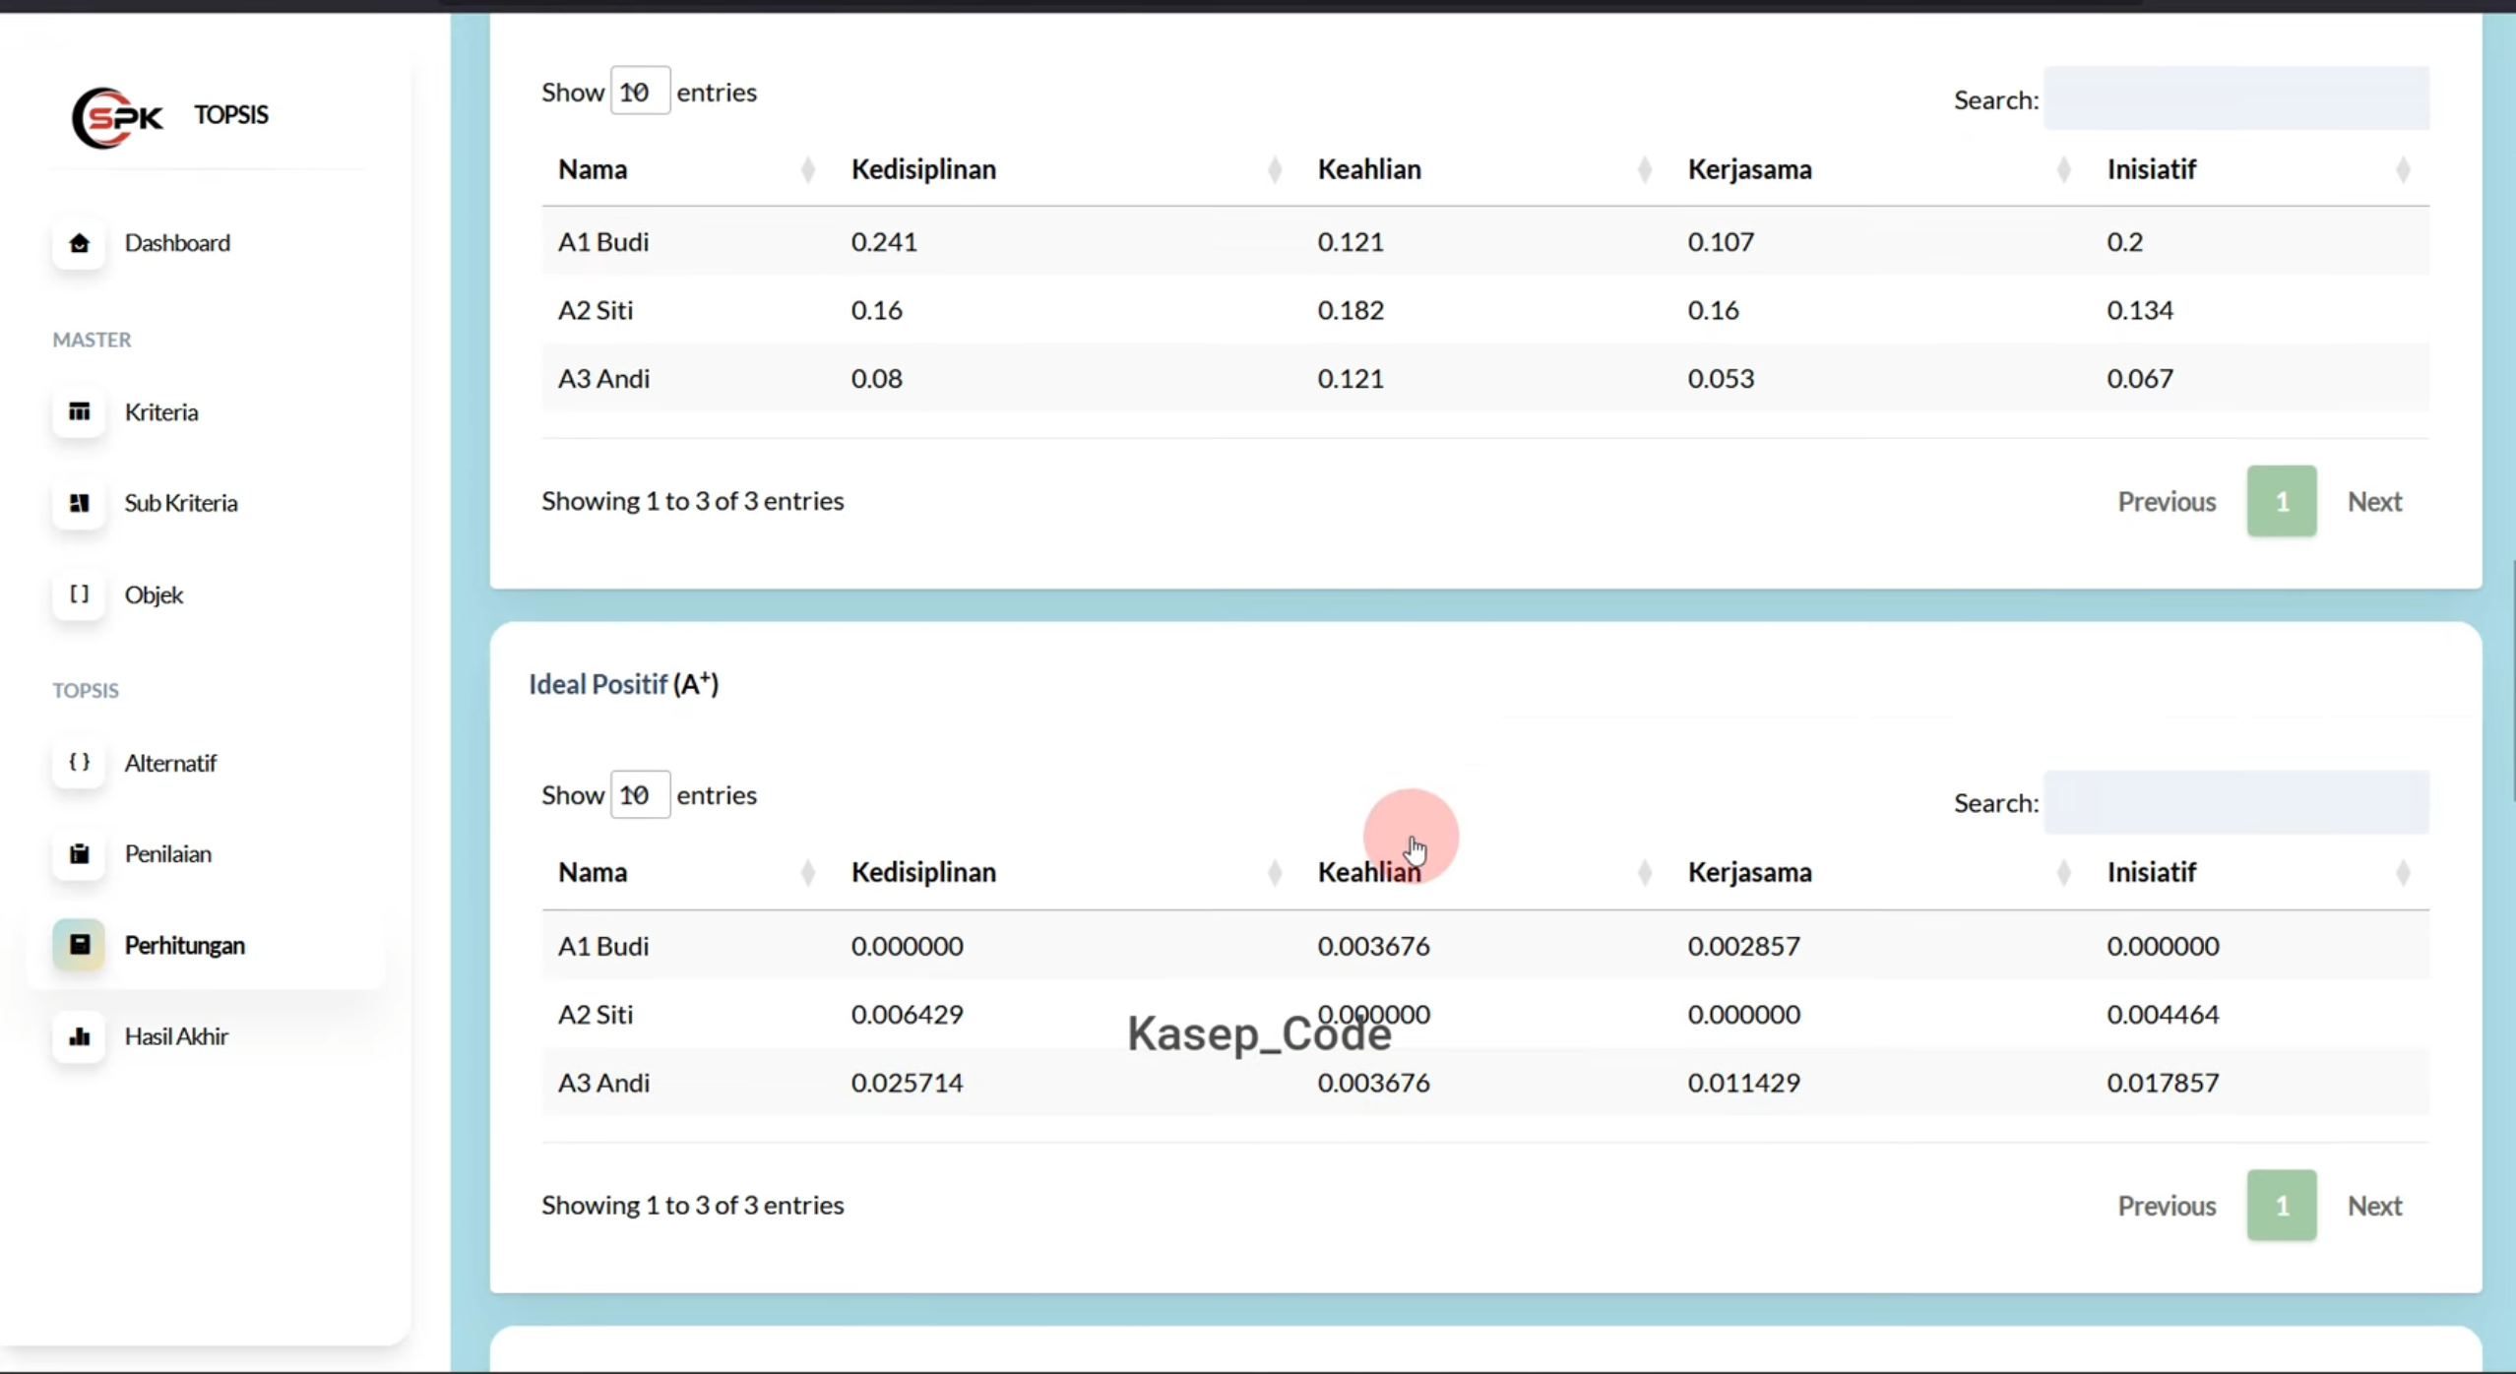View the Hasil Akhir page
Image resolution: width=2516 pixels, height=1374 pixels.
pyautogui.click(x=176, y=1036)
